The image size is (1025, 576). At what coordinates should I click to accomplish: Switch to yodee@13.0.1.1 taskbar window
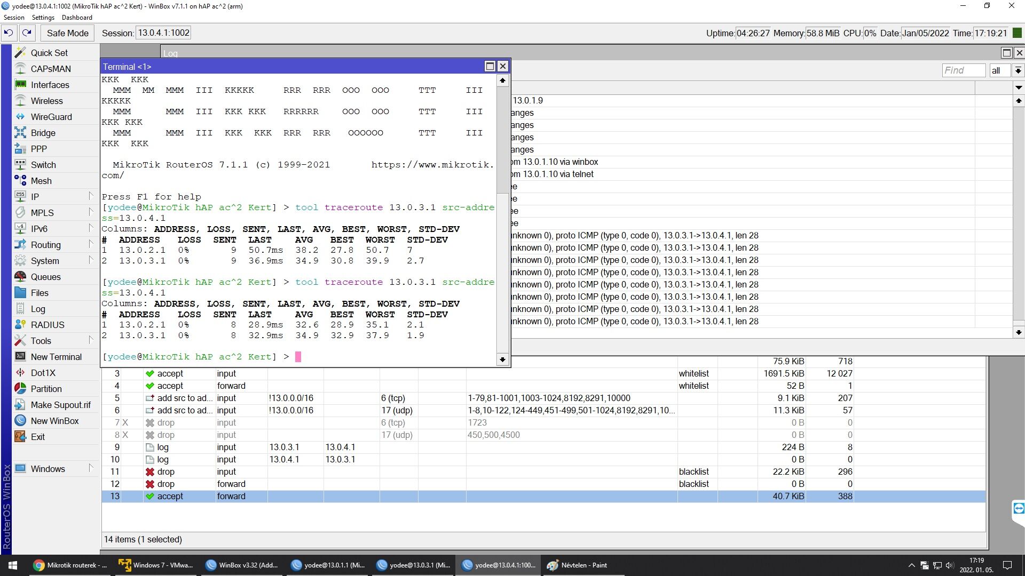[x=327, y=565]
